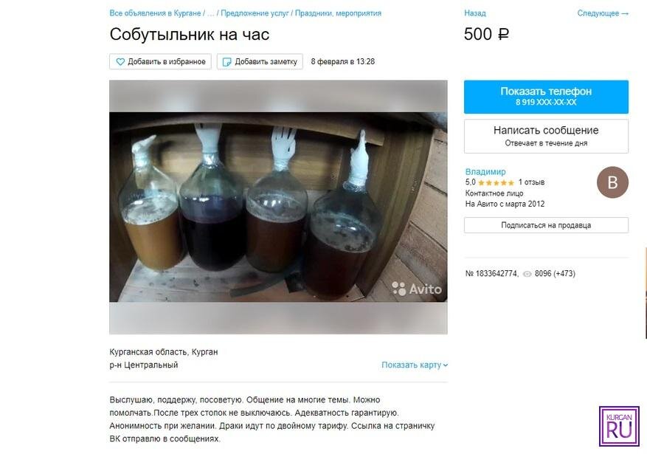
Task: Open the seller's round avatar with letter B
Action: click(612, 182)
